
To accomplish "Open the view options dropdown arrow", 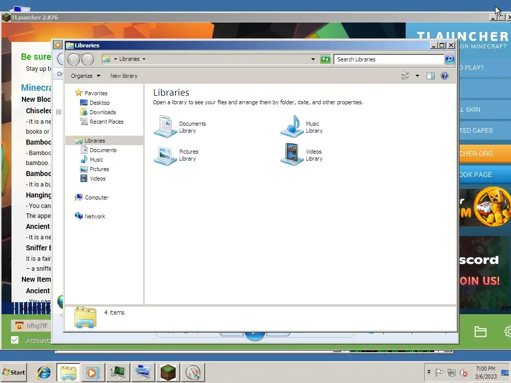I will pos(417,76).
